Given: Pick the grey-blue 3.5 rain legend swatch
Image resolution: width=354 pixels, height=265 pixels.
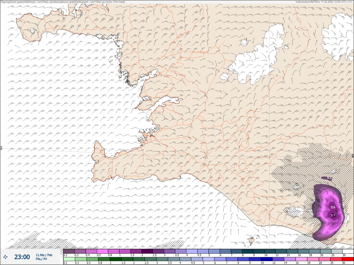Looking at the screenshot, I should (173, 259).
